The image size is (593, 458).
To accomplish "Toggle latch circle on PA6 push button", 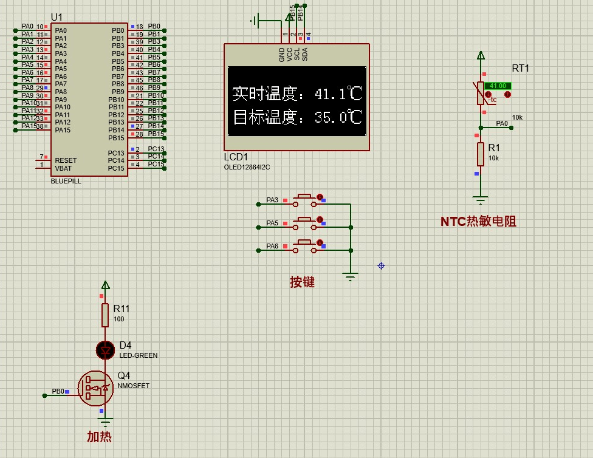I will (320, 242).
